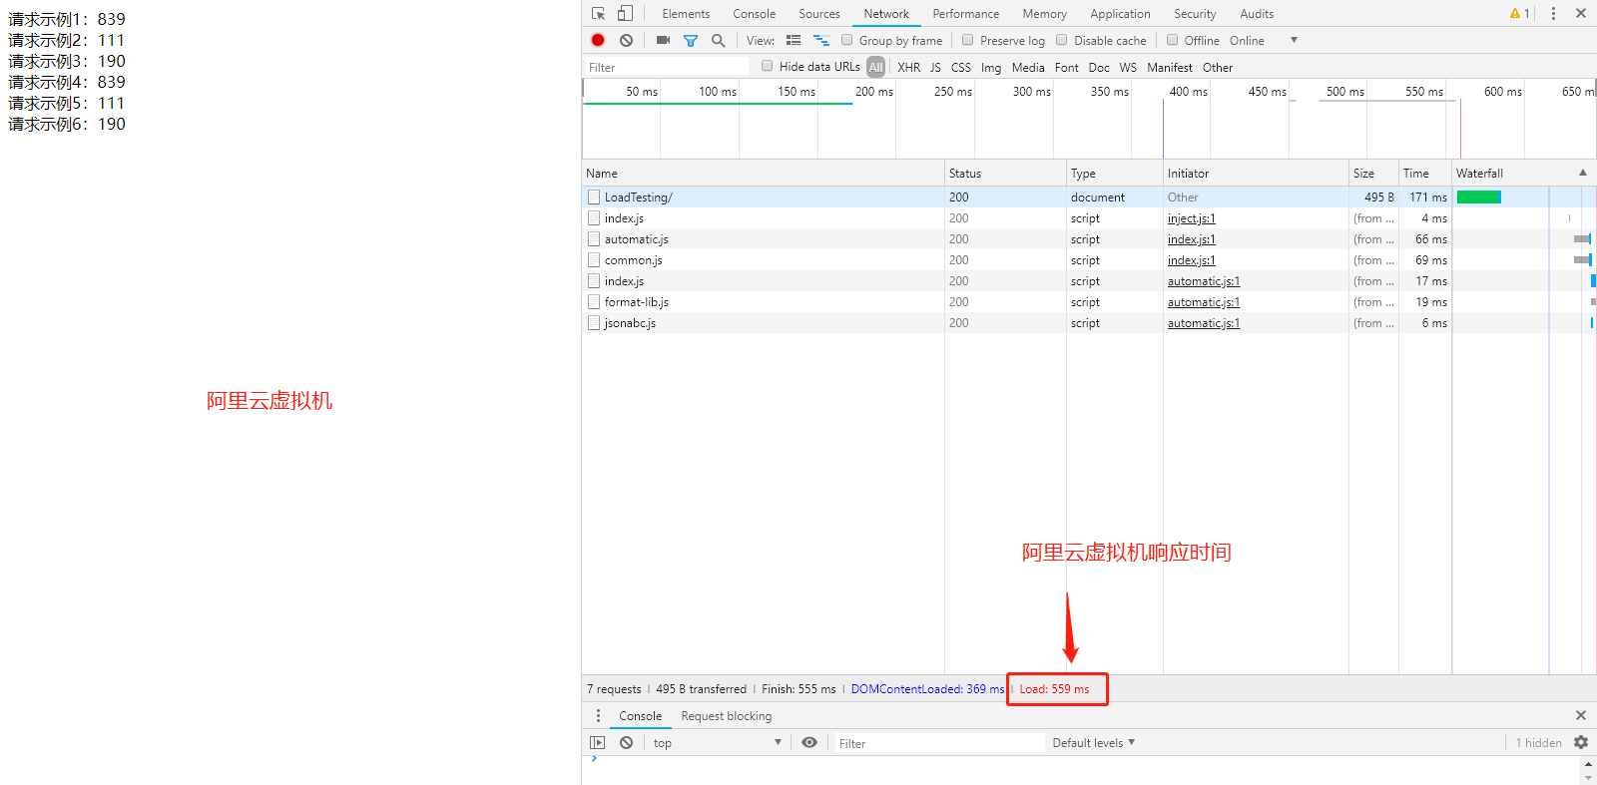
Task: Switch to the large request rows view icon
Action: pos(794,40)
